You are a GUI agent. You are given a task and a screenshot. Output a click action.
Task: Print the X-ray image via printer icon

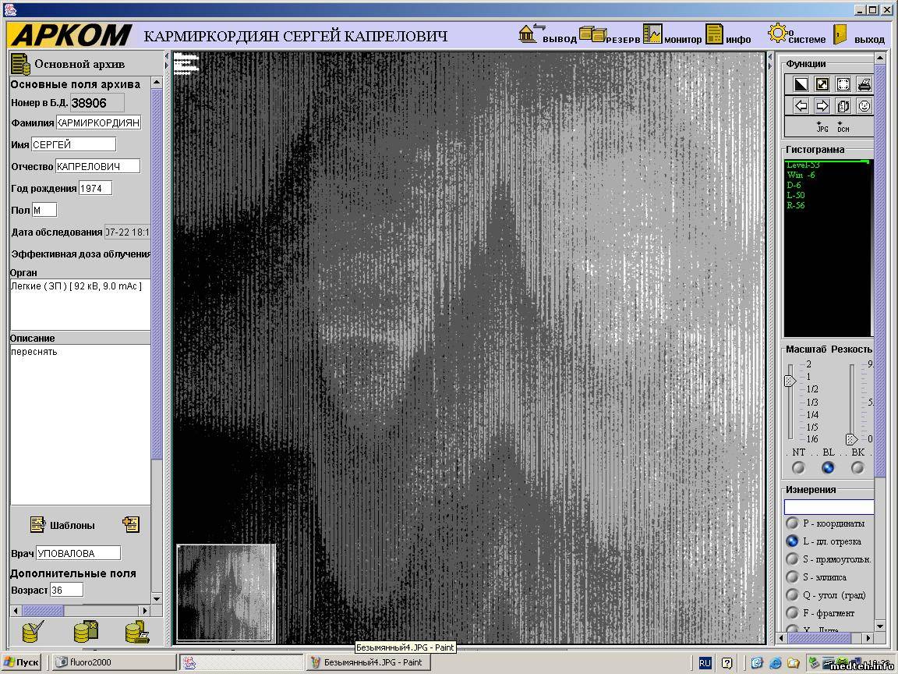pyautogui.click(x=864, y=84)
